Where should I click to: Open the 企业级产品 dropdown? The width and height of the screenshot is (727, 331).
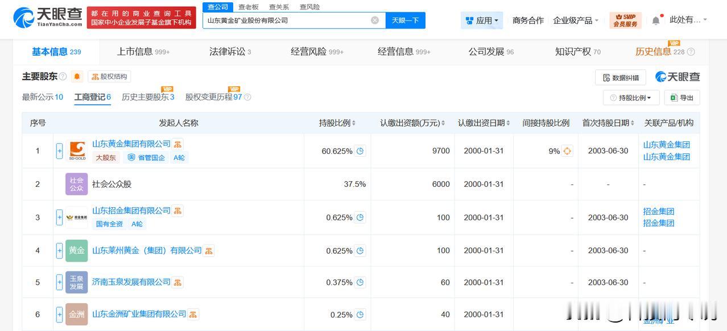coord(576,20)
